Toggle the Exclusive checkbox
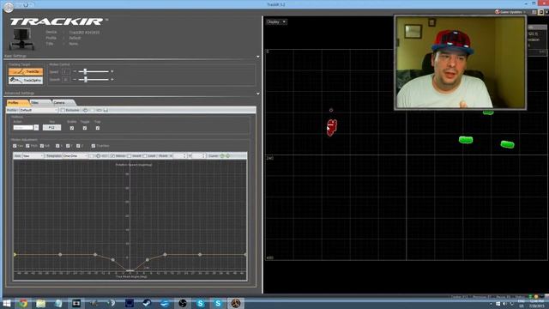The width and height of the screenshot is (549, 309). (x=63, y=110)
